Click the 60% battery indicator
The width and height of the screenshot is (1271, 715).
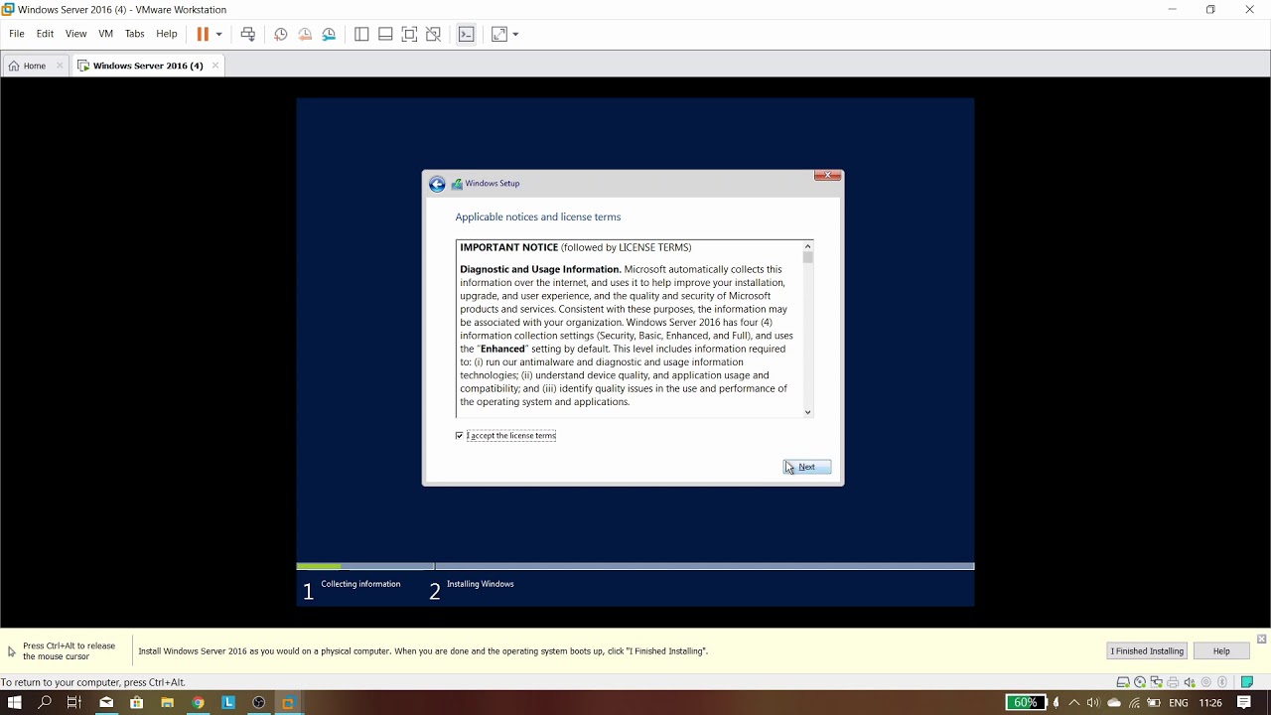pos(1026,702)
